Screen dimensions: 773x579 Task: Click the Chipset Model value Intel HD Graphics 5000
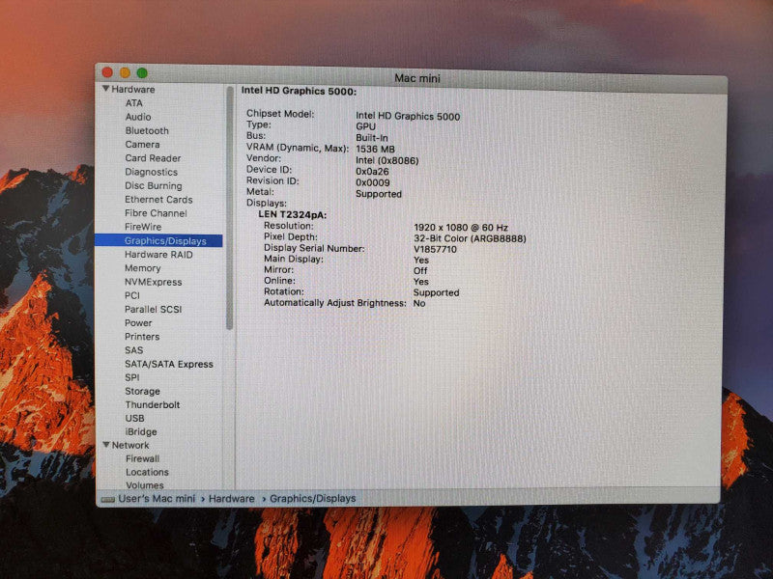pos(408,116)
